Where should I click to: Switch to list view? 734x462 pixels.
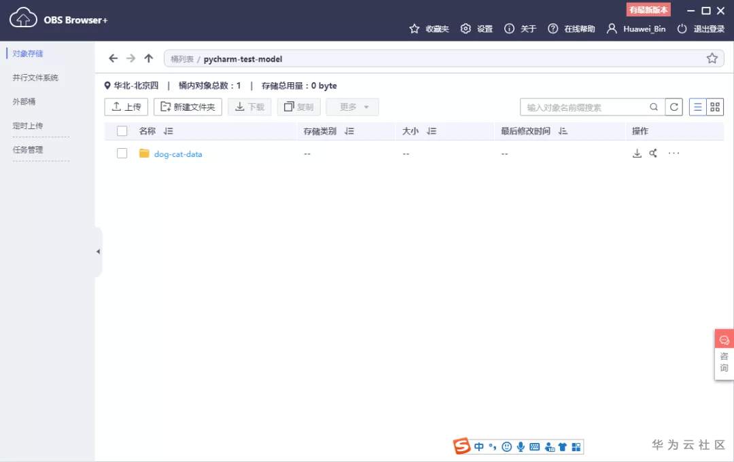697,107
